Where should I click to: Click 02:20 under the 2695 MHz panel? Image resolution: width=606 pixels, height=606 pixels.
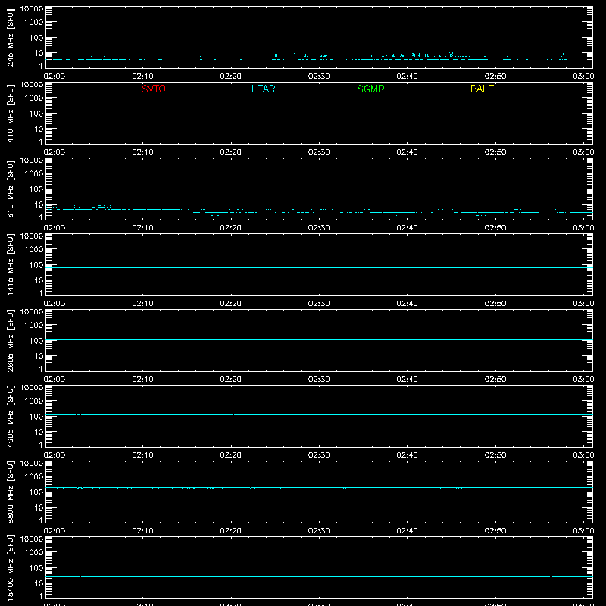[x=231, y=380]
